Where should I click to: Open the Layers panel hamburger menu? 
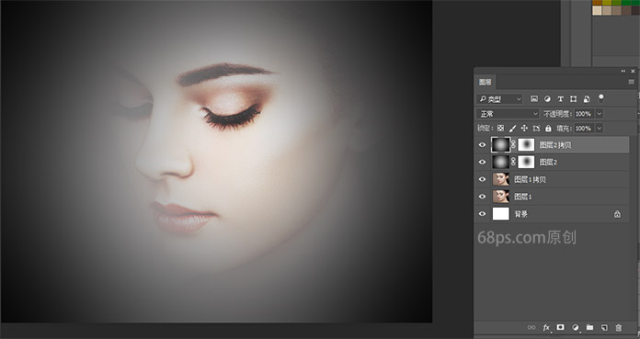click(x=631, y=82)
